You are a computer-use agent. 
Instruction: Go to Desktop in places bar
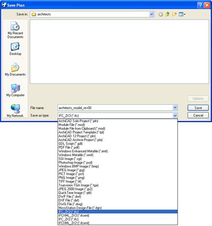pos(15,49)
